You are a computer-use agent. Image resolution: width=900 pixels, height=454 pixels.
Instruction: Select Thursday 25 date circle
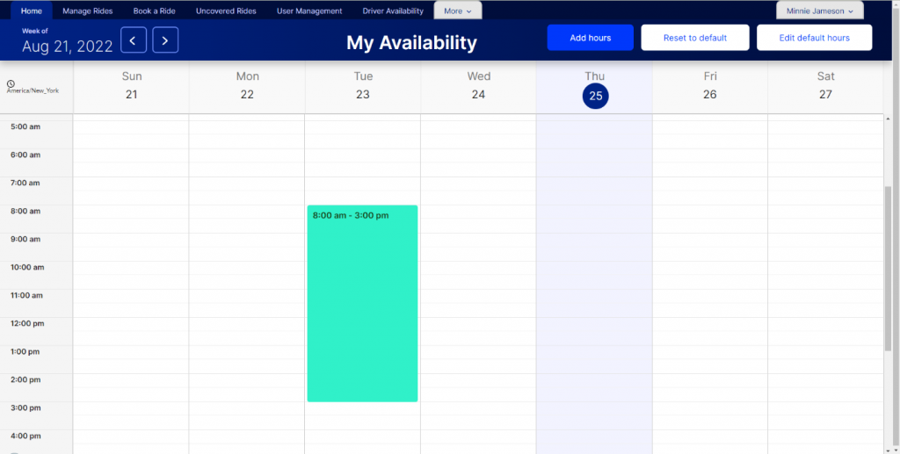pyautogui.click(x=595, y=96)
